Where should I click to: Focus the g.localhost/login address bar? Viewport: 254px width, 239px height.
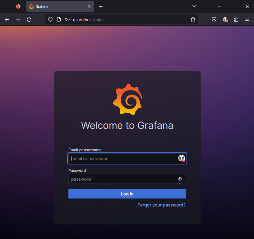(x=121, y=20)
